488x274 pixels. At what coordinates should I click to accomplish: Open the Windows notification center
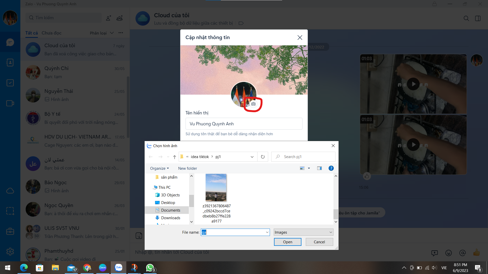[x=478, y=268]
